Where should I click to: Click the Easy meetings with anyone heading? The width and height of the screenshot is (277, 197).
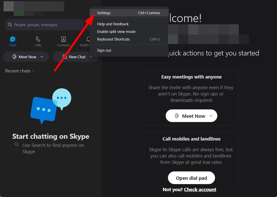coord(191,77)
